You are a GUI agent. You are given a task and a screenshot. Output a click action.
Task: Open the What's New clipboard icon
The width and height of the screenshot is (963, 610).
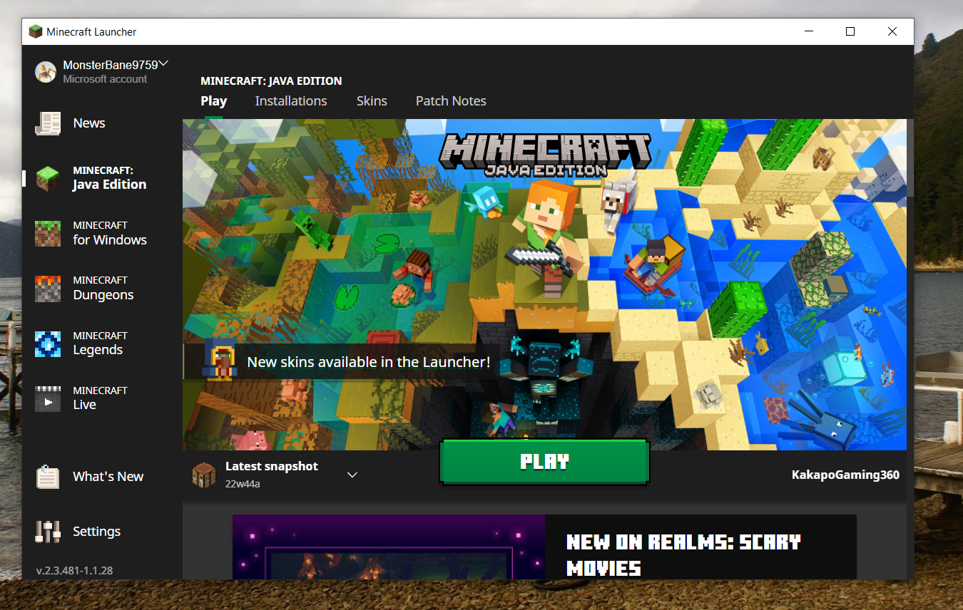pos(48,477)
